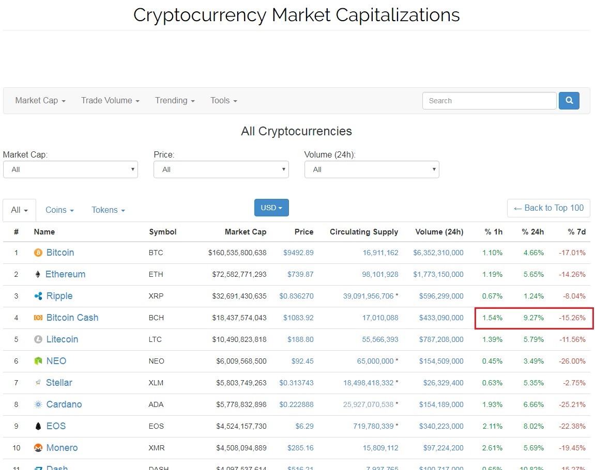Screen dimensions: 595x470
Task: Click the Ethereum diamond logo icon
Action: 38,274
